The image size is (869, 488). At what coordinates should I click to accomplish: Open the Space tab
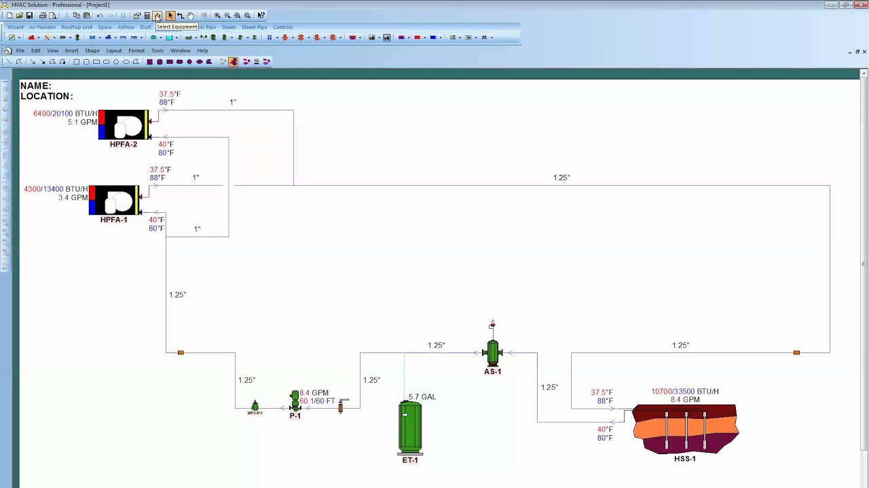coord(105,27)
